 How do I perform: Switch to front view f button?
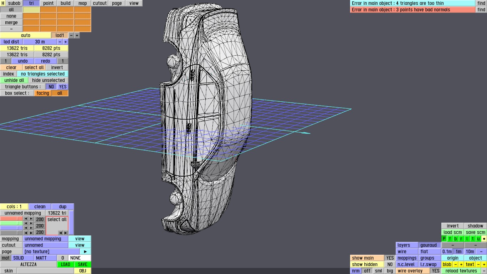click(x=450, y=239)
